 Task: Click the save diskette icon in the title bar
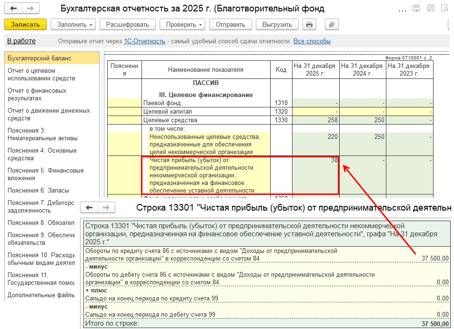[x=416, y=8]
